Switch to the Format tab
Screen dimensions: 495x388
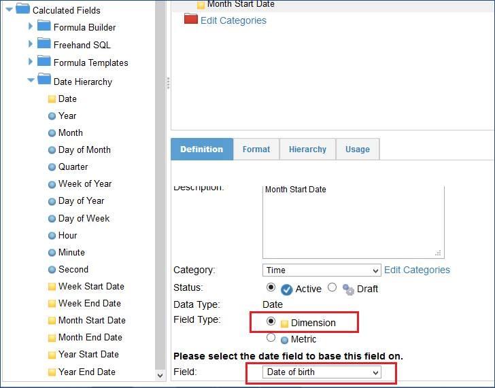tap(256, 149)
